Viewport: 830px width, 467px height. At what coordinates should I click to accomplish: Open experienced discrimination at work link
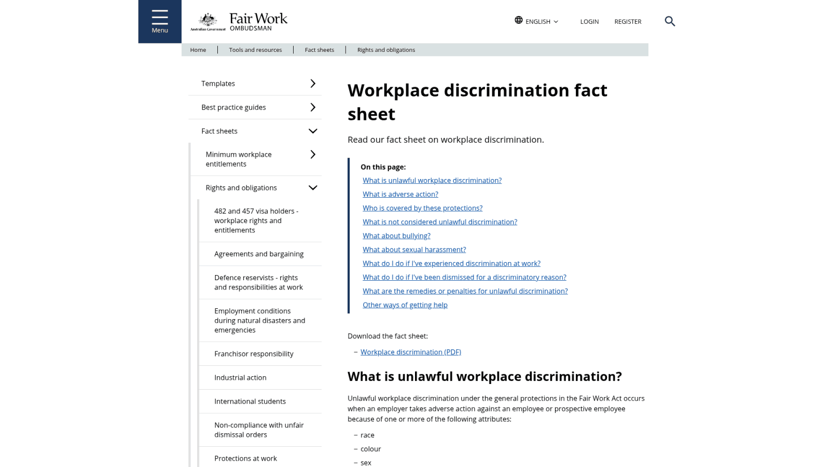point(451,264)
